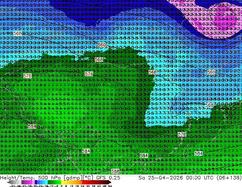The image size is (242, 187).
Task: Select the '576' contour label in lower right
Action: pos(182,134)
